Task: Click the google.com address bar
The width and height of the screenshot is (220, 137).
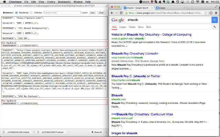Action: click(x=165, y=13)
